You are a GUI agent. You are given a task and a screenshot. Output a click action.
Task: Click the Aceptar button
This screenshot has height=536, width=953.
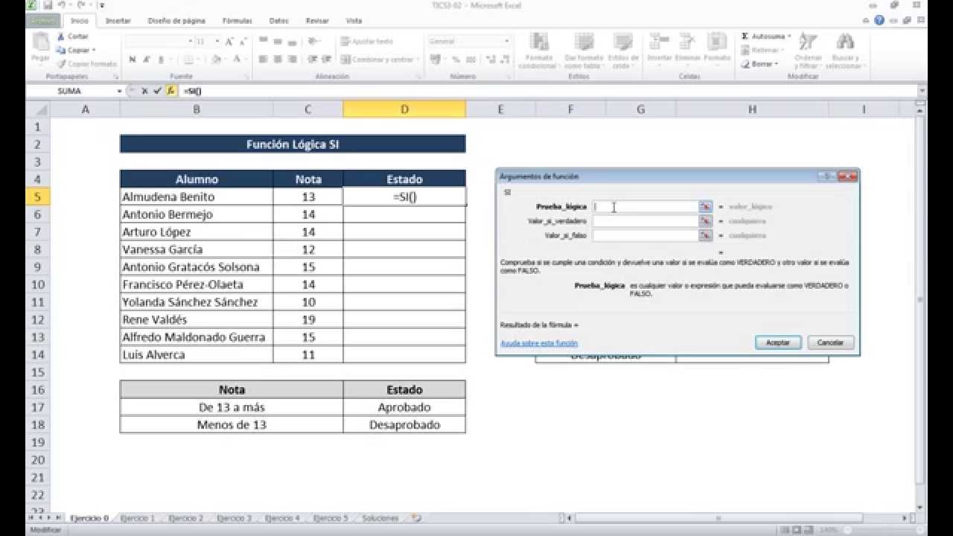click(x=778, y=342)
